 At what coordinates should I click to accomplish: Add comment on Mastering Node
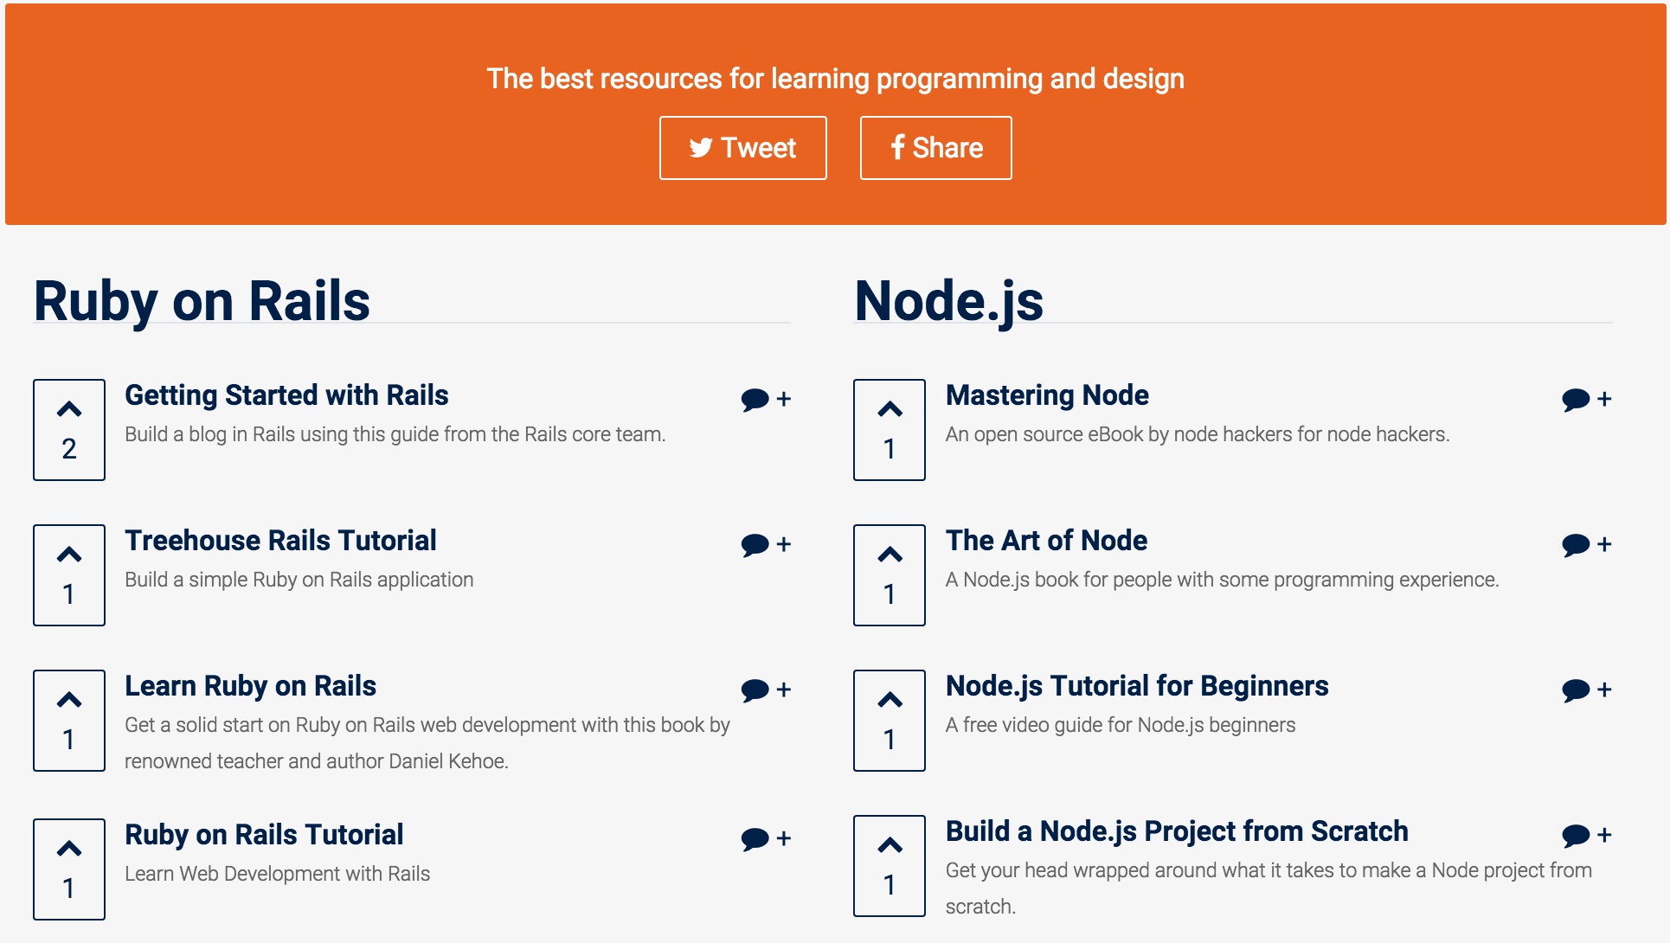pos(1586,399)
